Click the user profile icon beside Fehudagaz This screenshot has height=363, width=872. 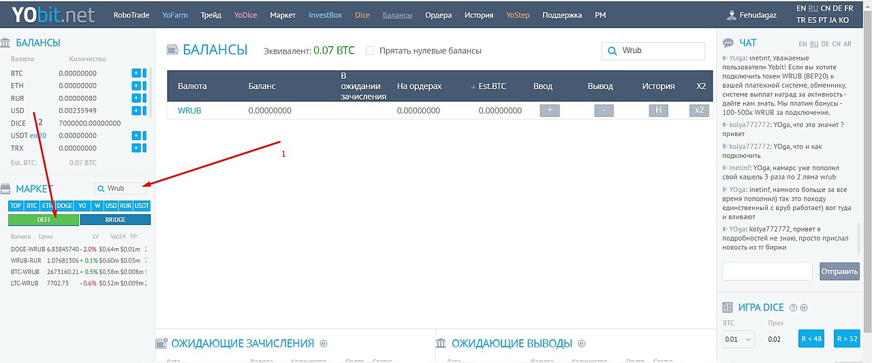coord(732,15)
